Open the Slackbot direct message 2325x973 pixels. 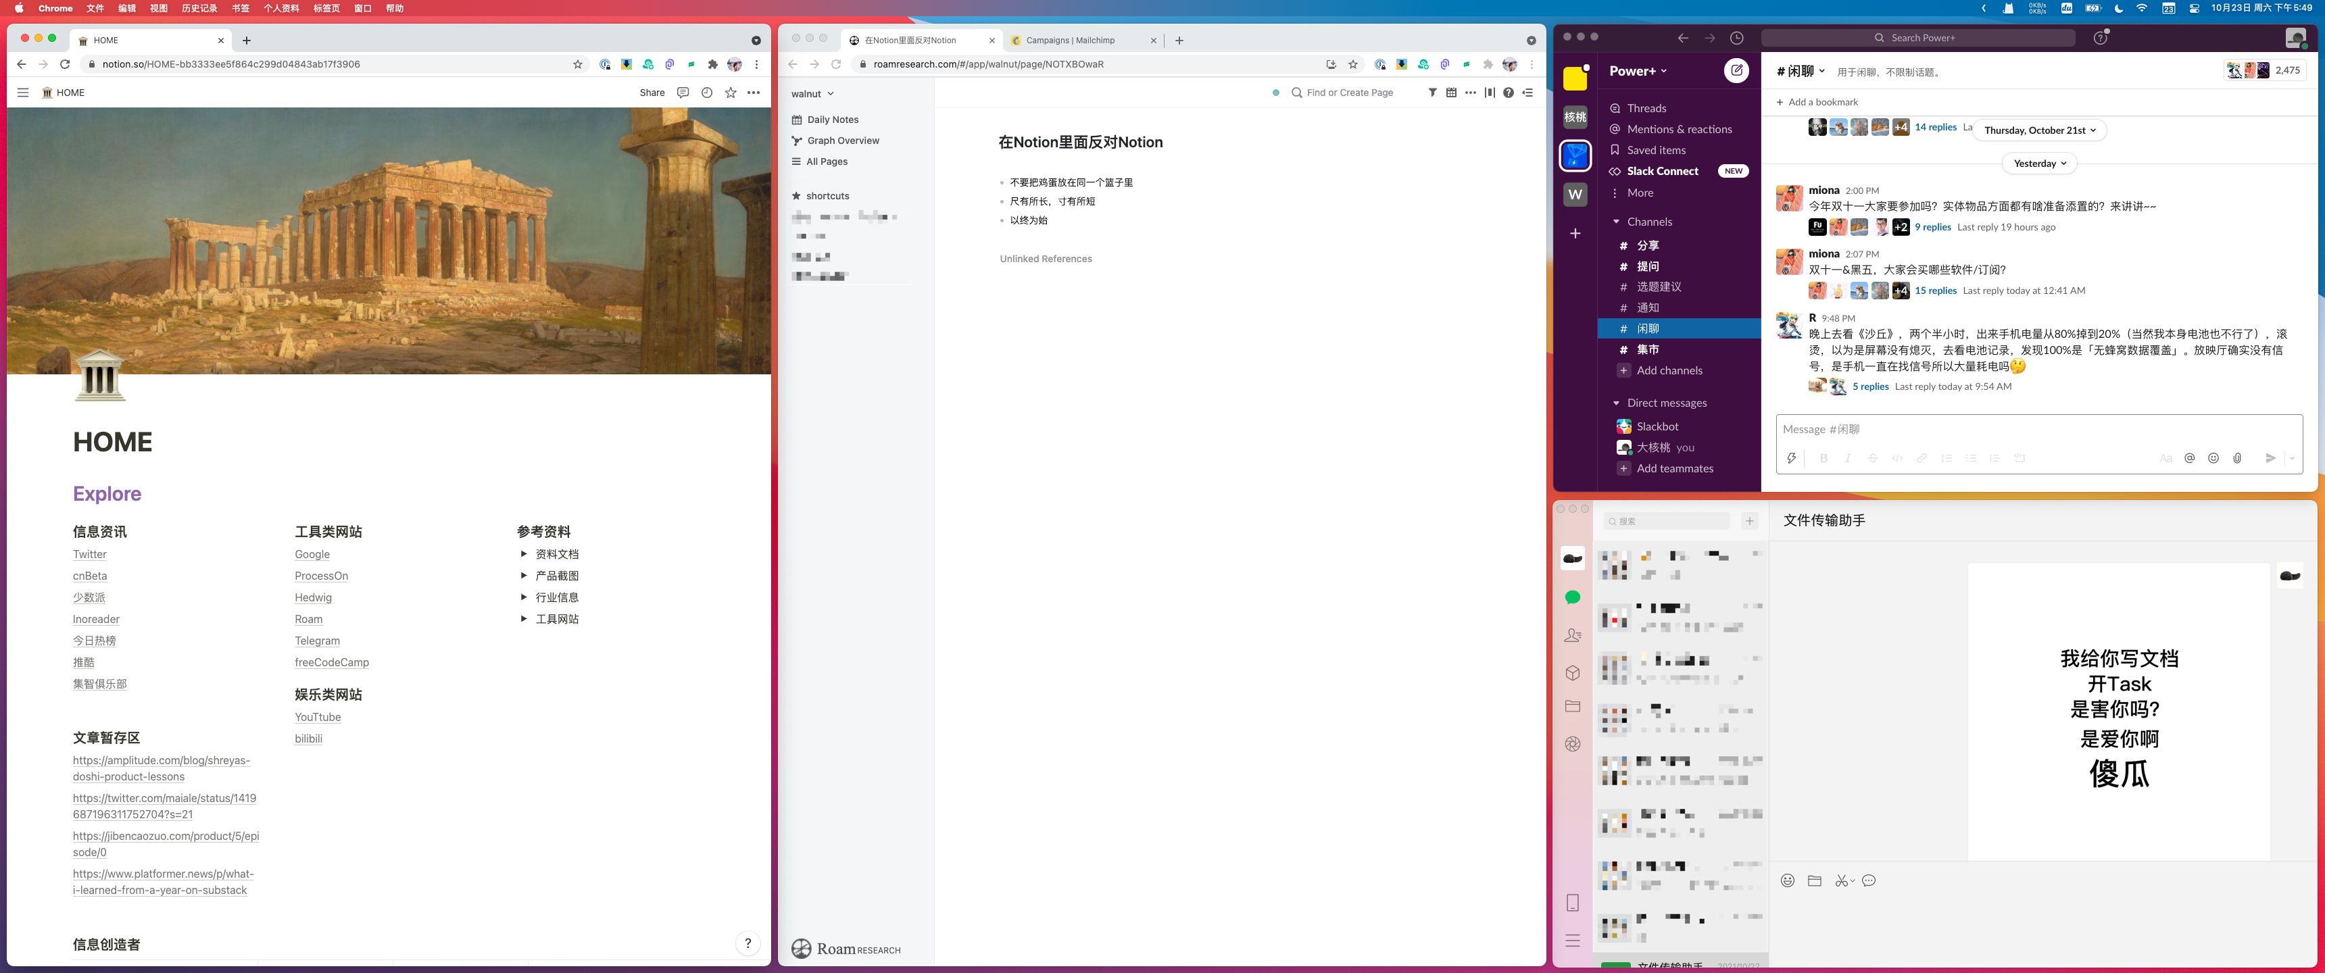pyautogui.click(x=1647, y=426)
